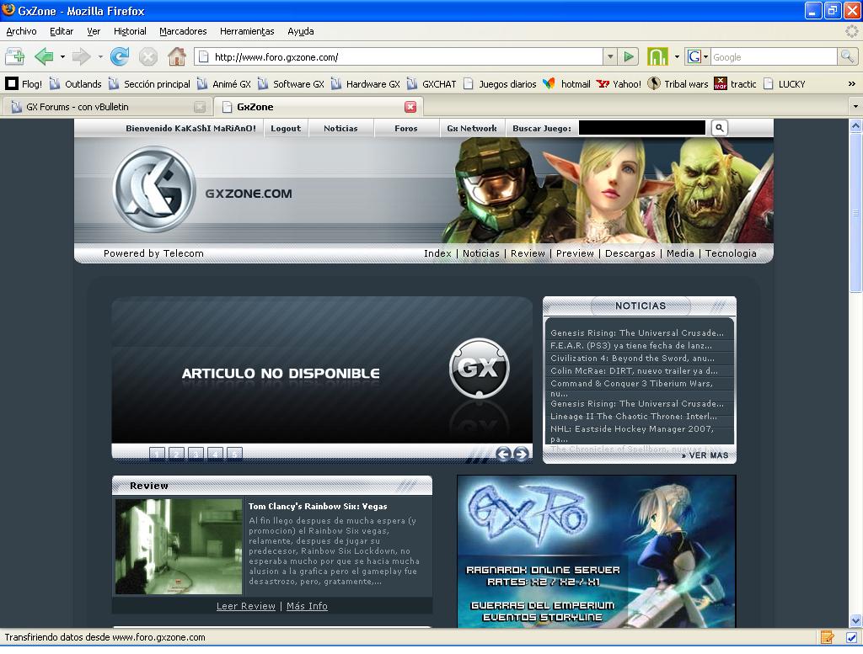Show the hidden bookmarks with the overflow chevron
863x654 pixels.
[851, 84]
